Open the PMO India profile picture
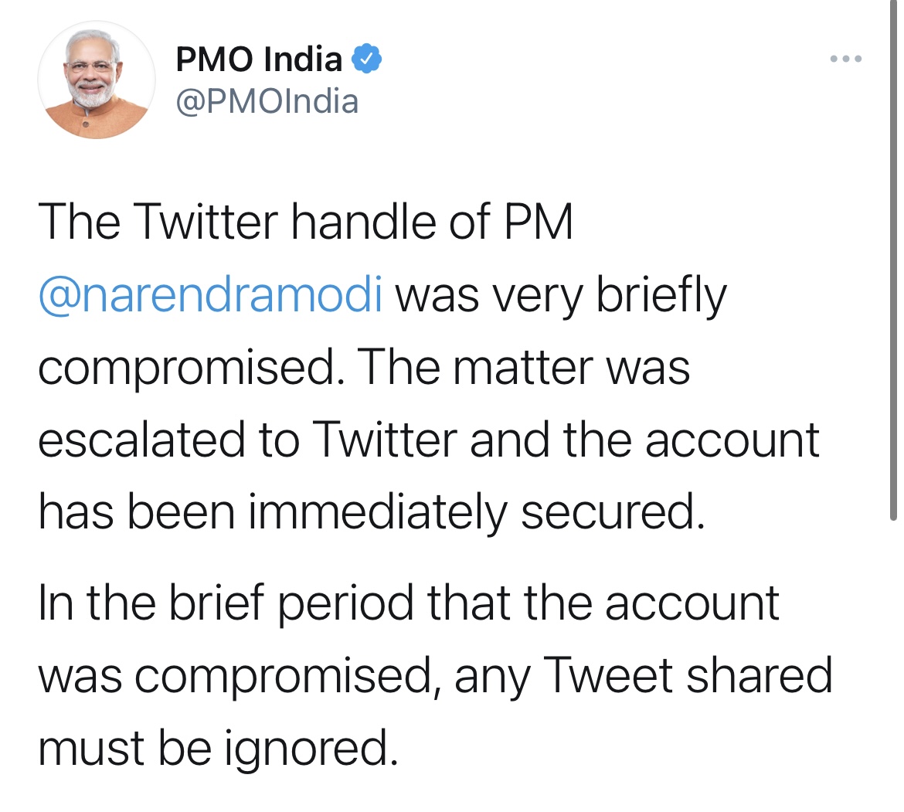Screen dimensions: 904x812 pyautogui.click(x=97, y=80)
